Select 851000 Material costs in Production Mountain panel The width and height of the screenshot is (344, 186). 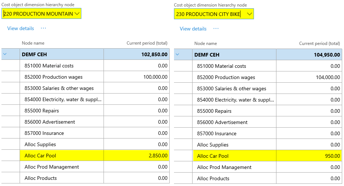point(49,66)
